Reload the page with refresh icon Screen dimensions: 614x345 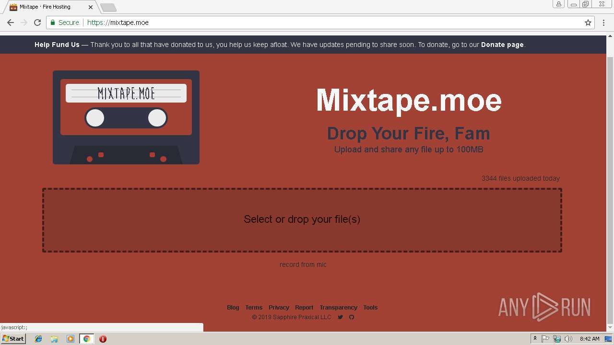[37, 23]
